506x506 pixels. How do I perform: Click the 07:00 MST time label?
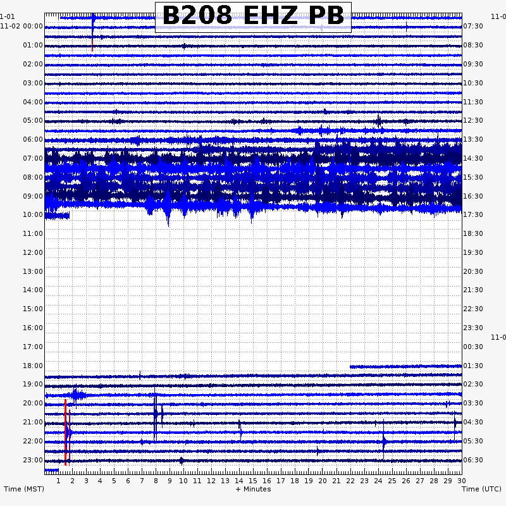tap(33, 159)
